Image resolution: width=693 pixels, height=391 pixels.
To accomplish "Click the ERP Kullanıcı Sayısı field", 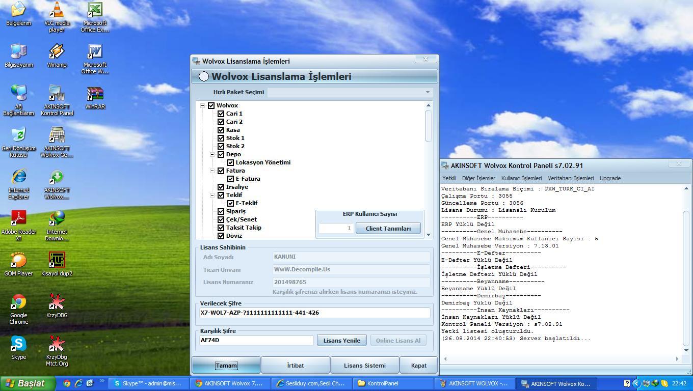I will point(336,228).
